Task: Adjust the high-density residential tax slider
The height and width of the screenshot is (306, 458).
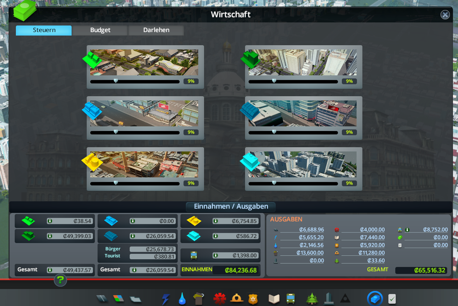Action: pyautogui.click(x=274, y=81)
